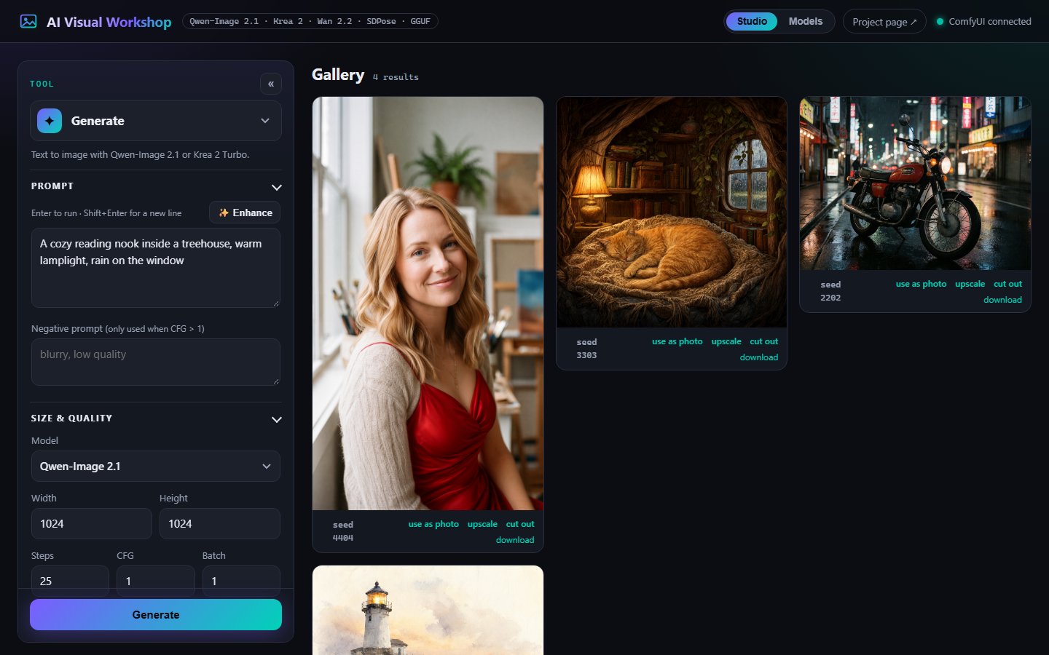The image size is (1049, 655).
Task: Click the AI Visual Workshop logo icon
Action: (28, 21)
